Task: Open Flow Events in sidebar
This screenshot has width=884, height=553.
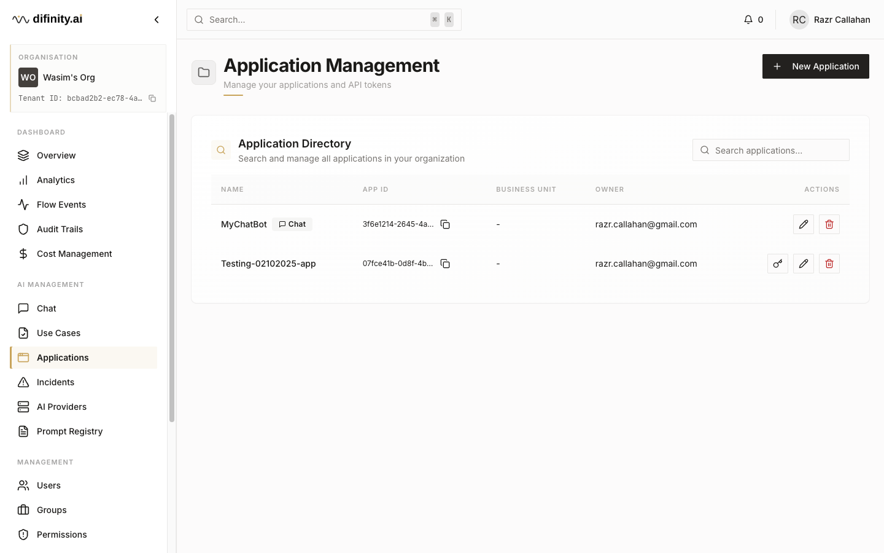Action: coord(83,205)
